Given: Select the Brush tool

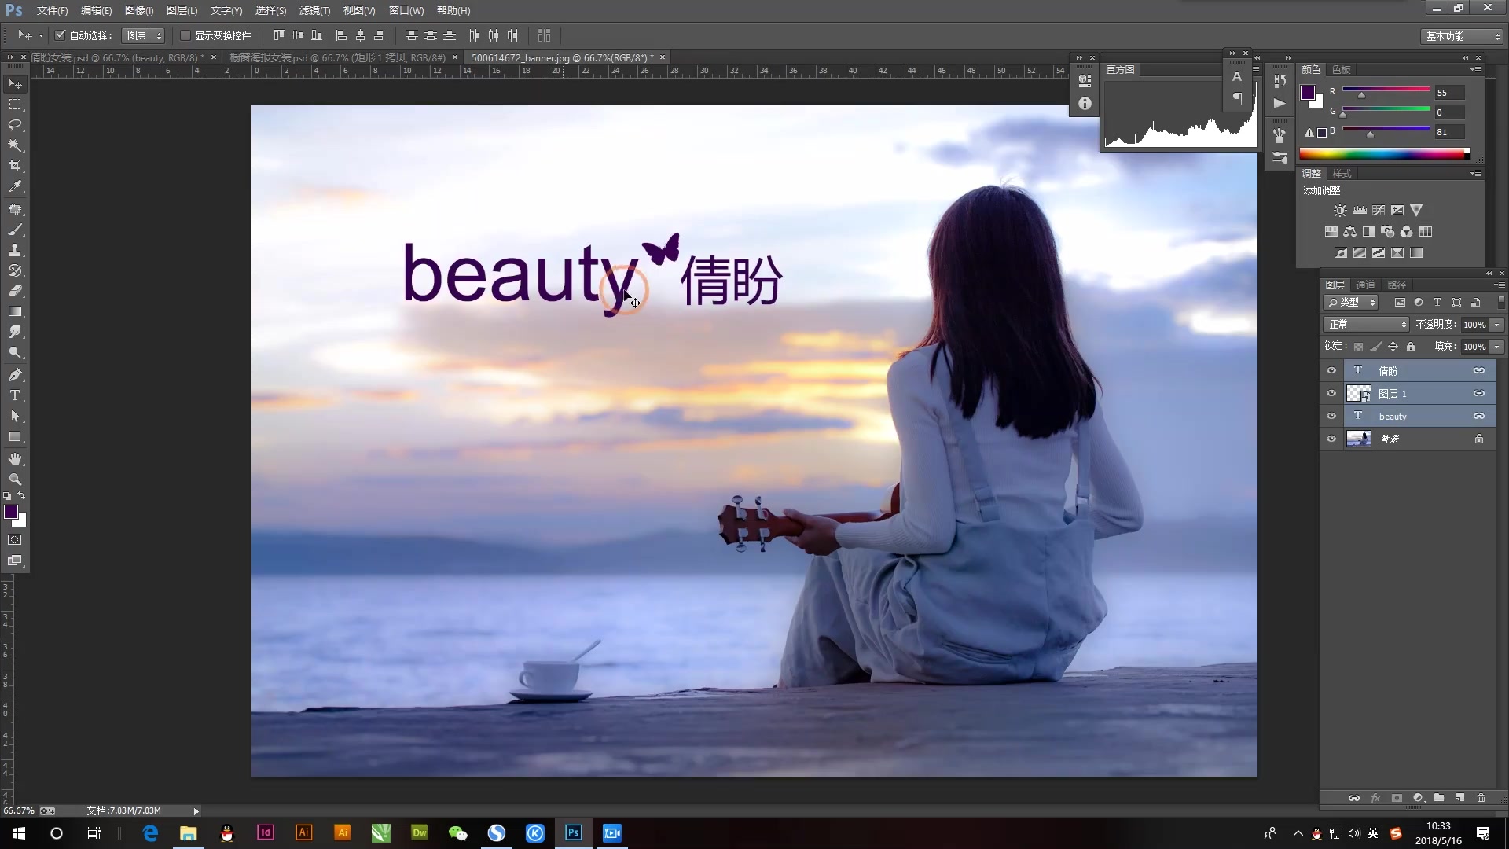Looking at the screenshot, I should pos(15,230).
